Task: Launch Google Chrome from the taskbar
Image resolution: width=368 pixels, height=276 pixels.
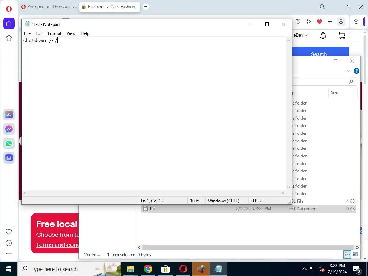Action: [x=148, y=269]
